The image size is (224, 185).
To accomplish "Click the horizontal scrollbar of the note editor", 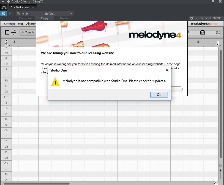I will pos(37,184).
